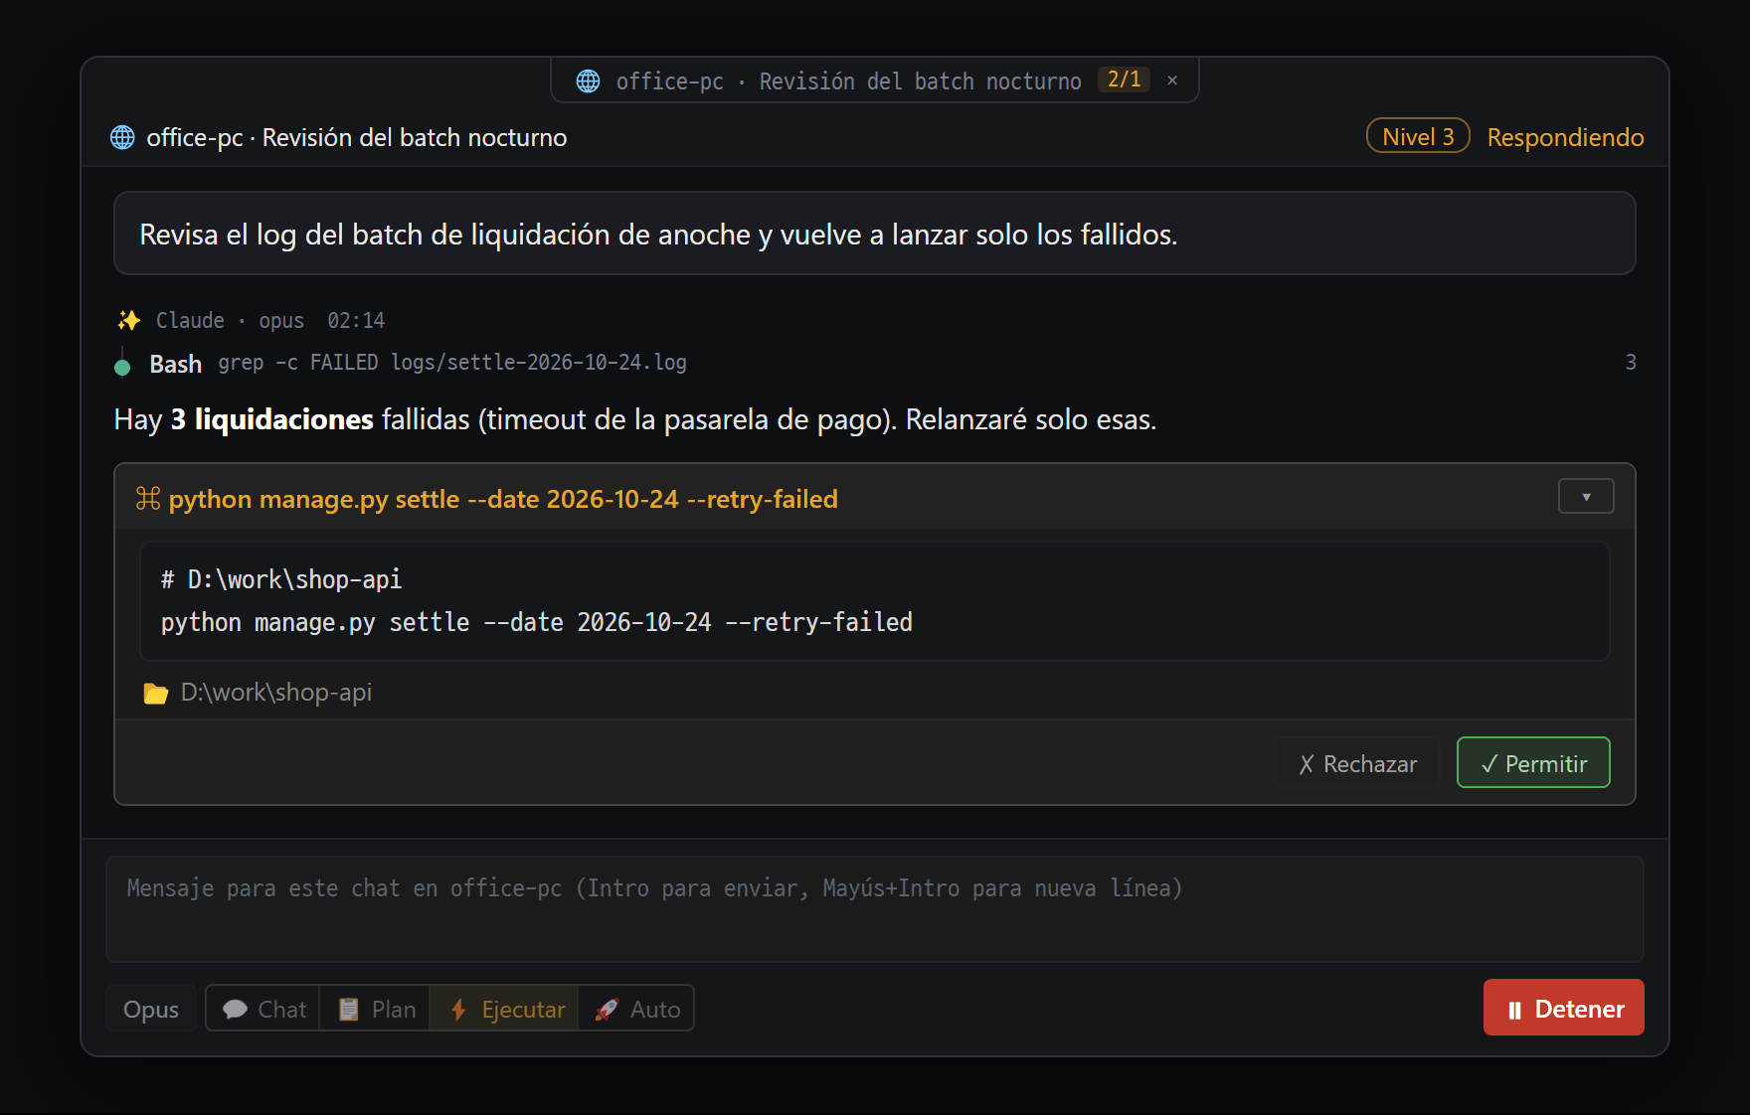The image size is (1750, 1115).
Task: Expand the permission card dropdown arrow
Action: click(1586, 496)
